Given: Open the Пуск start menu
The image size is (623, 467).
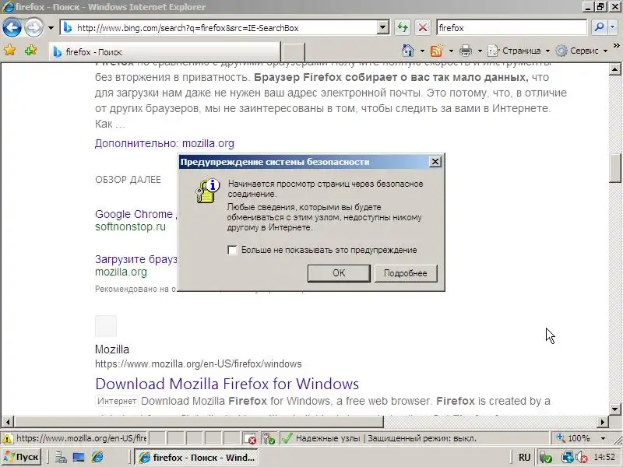Looking at the screenshot, I should [22, 457].
